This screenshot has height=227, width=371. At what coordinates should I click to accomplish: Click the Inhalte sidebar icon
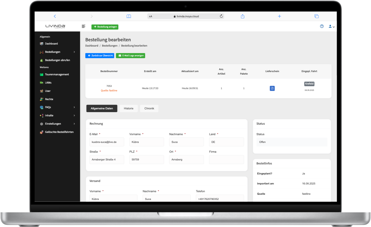click(x=41, y=116)
